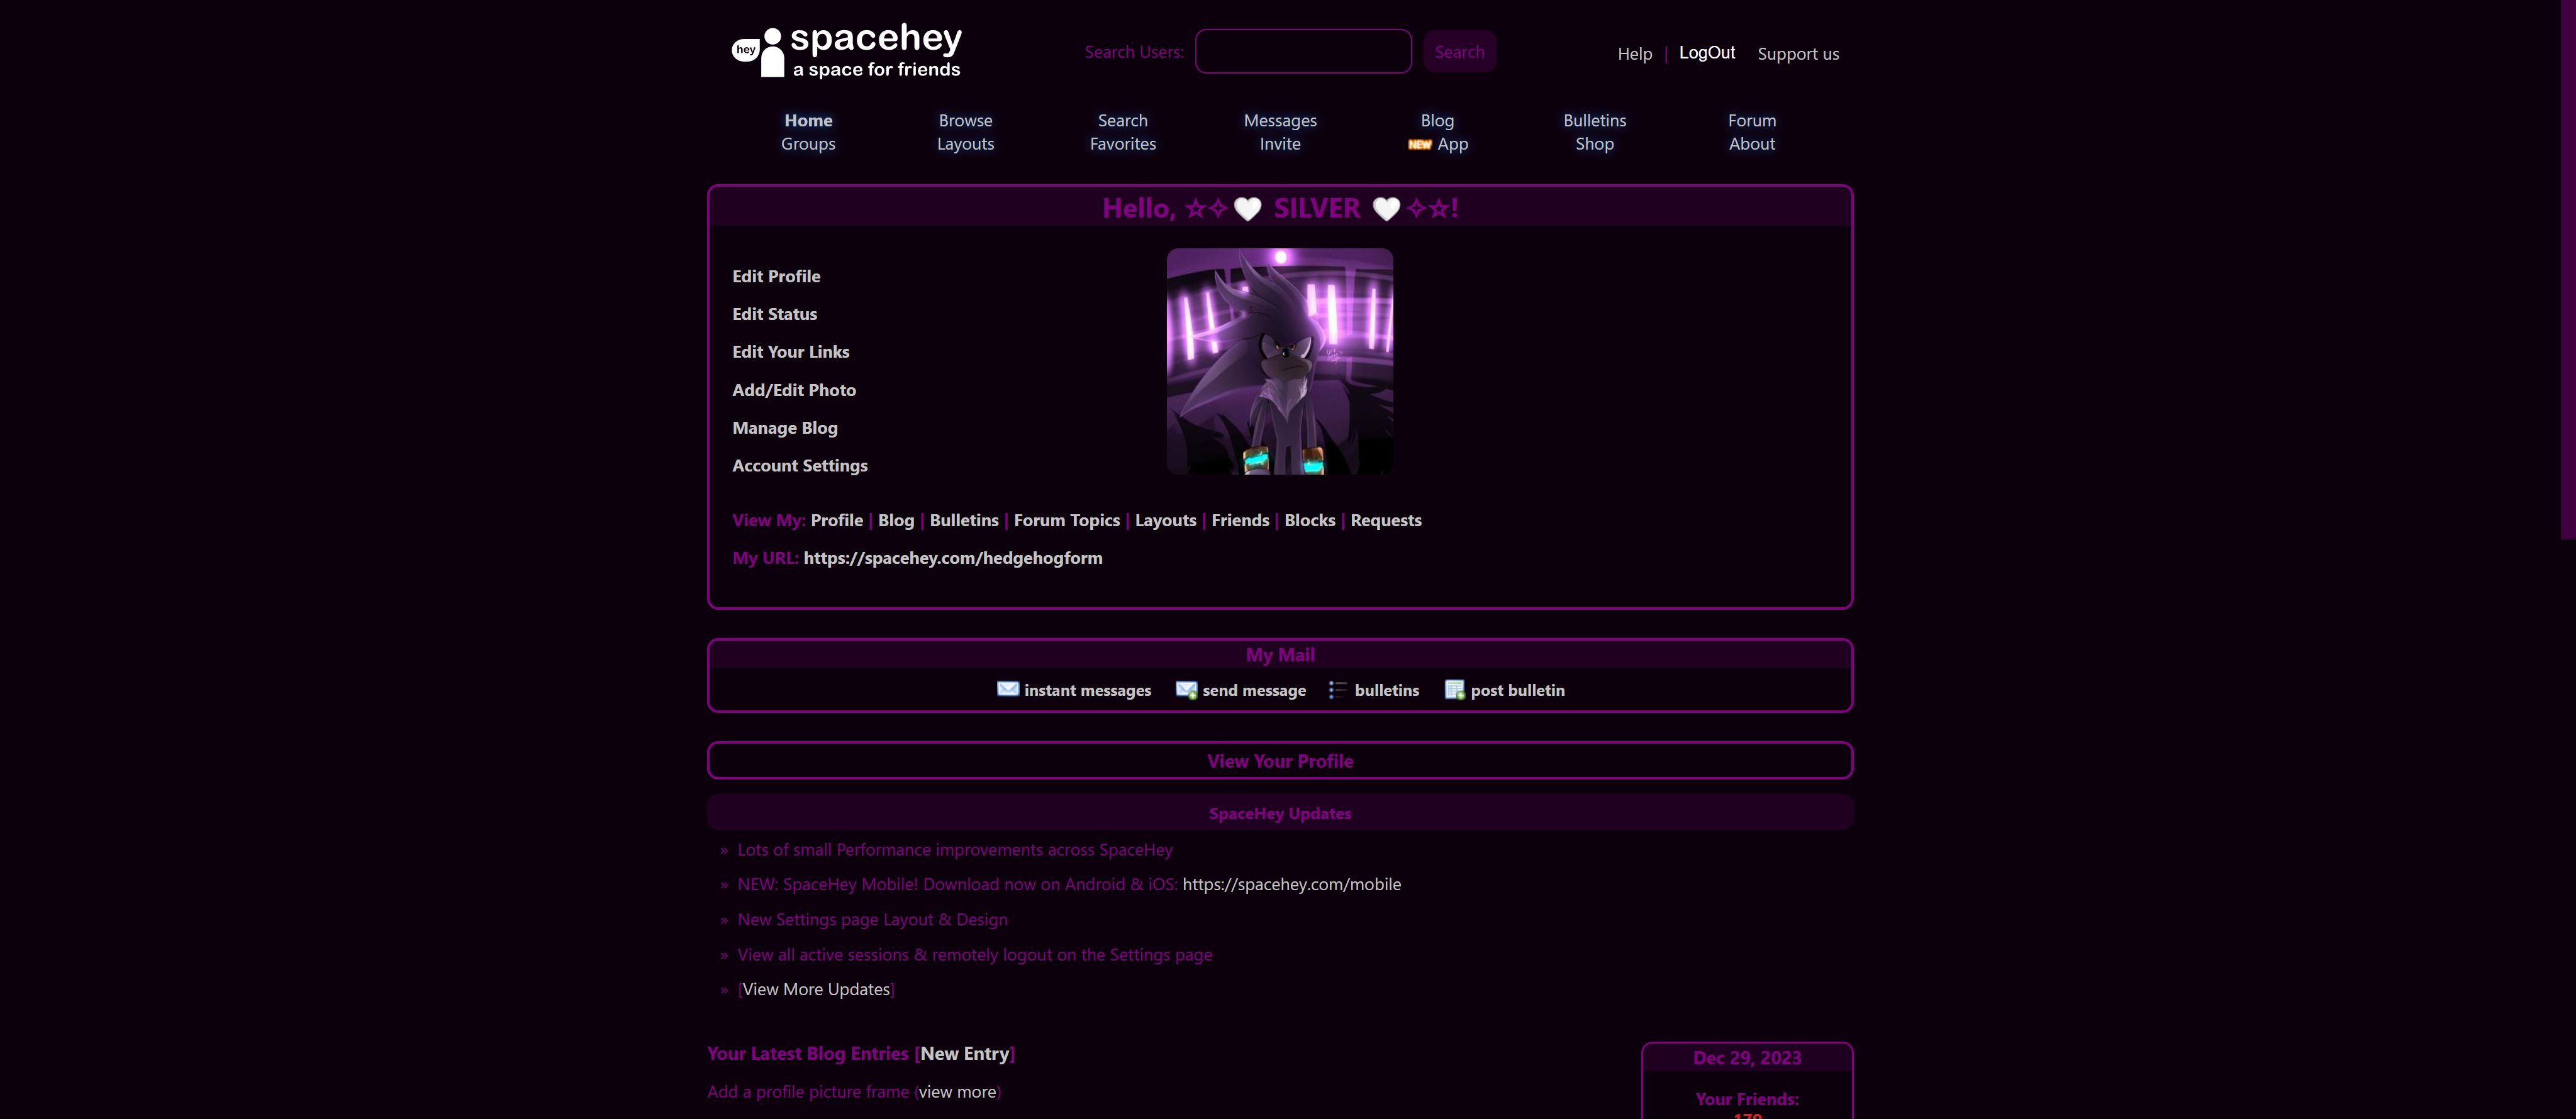The height and width of the screenshot is (1119, 2576).
Task: Click the View Your Profile button
Action: [x=1280, y=759]
